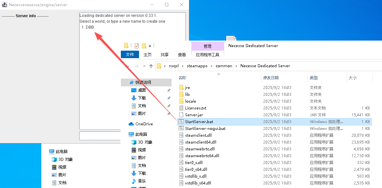Select the jre folder icon

181,88
